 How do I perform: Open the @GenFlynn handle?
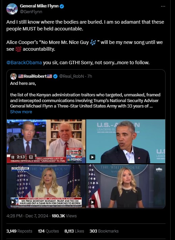[31, 11]
